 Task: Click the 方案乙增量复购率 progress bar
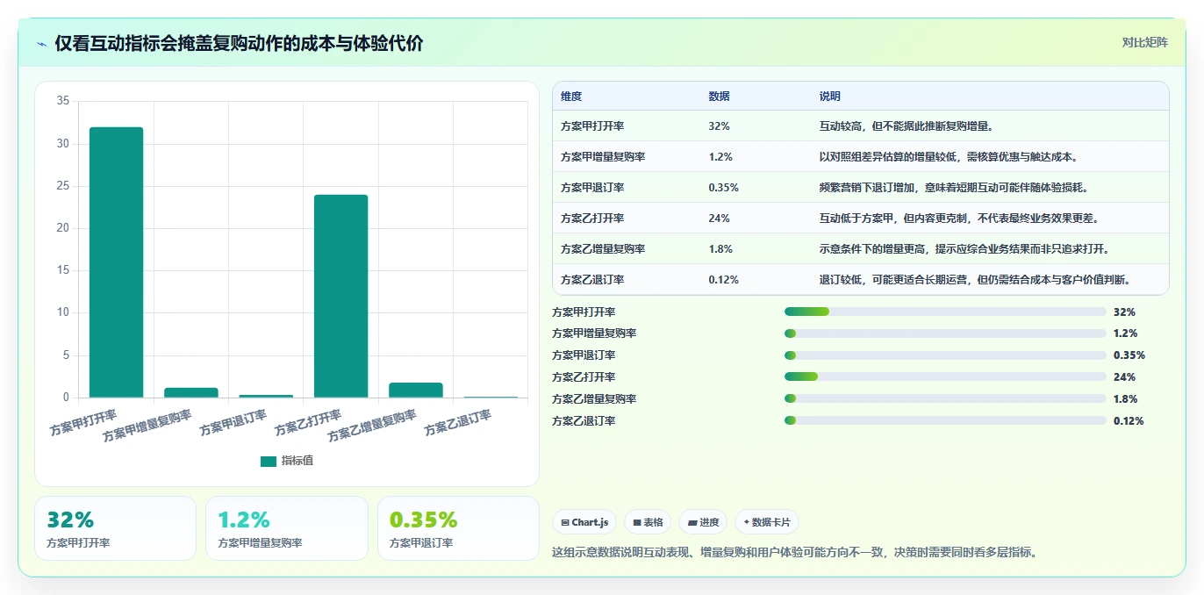[x=945, y=398]
